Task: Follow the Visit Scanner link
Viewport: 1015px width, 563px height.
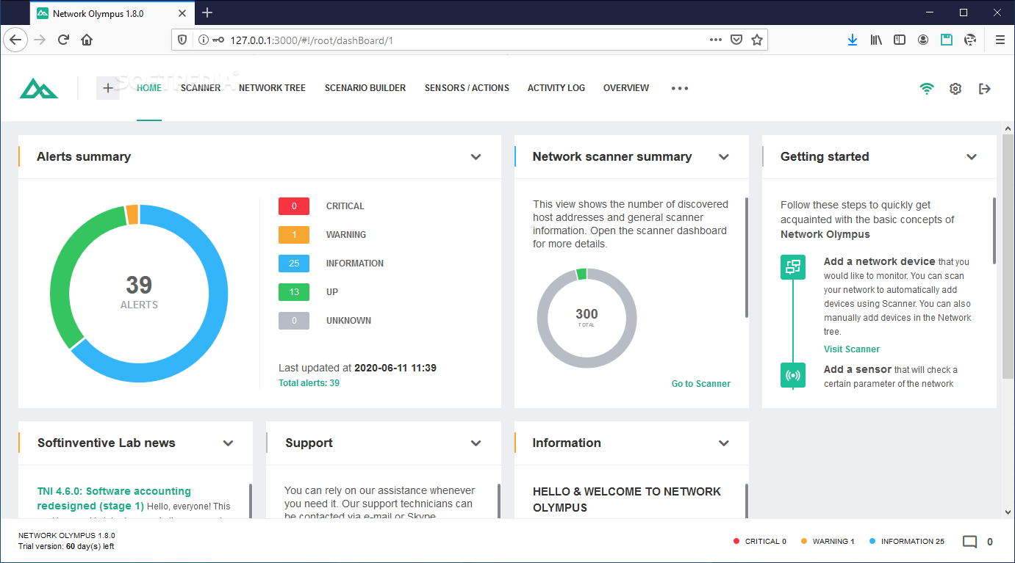Action: pos(852,349)
